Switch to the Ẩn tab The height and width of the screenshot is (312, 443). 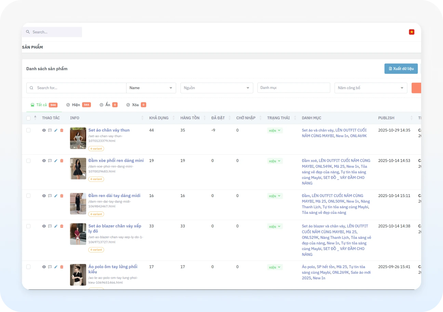[108, 104]
